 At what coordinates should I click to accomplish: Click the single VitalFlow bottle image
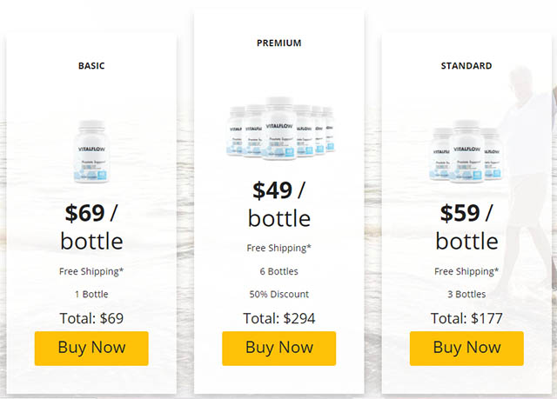(91, 152)
